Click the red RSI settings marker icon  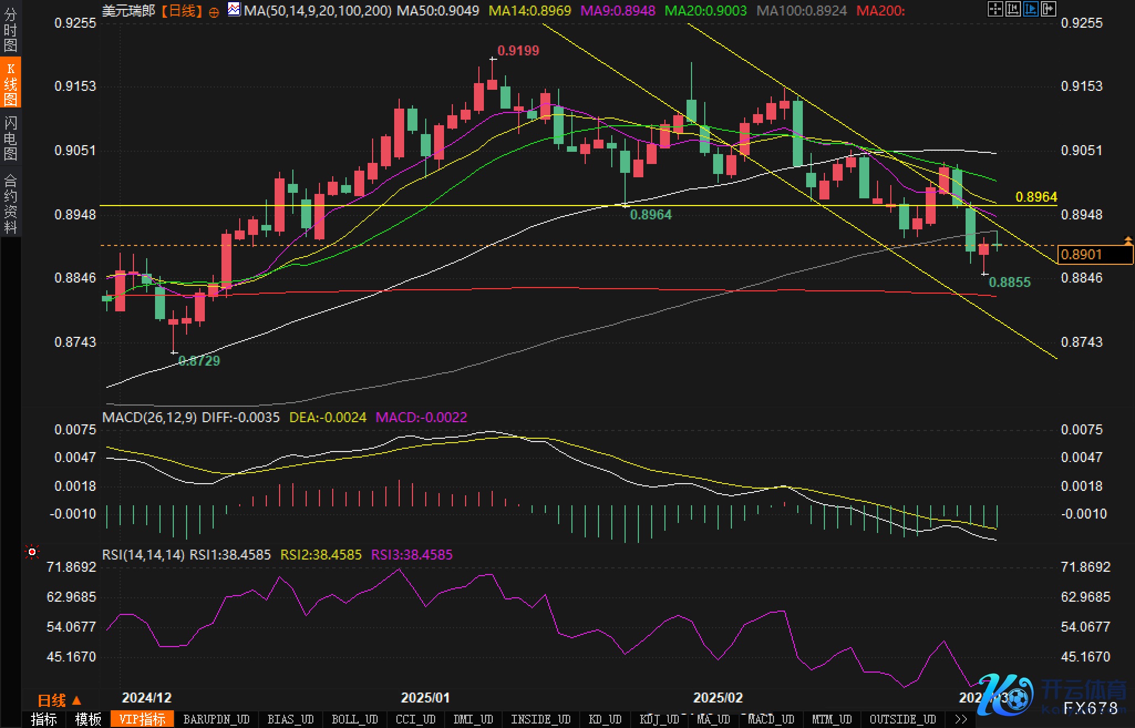pos(32,552)
